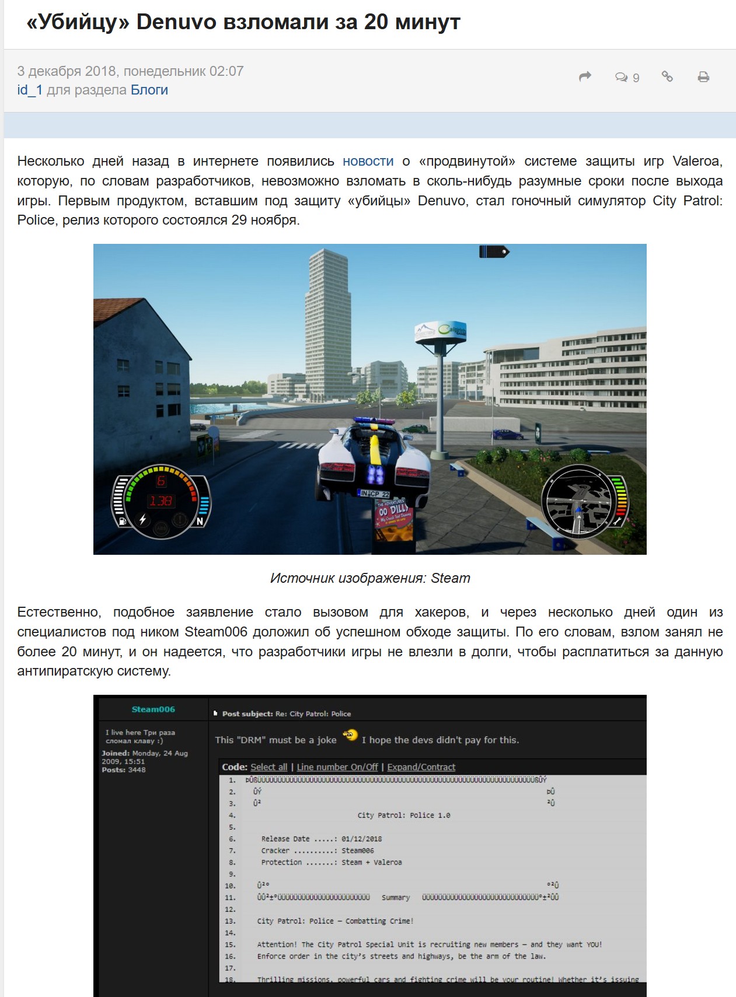Click the printer icon
This screenshot has width=736, height=997.
point(703,77)
